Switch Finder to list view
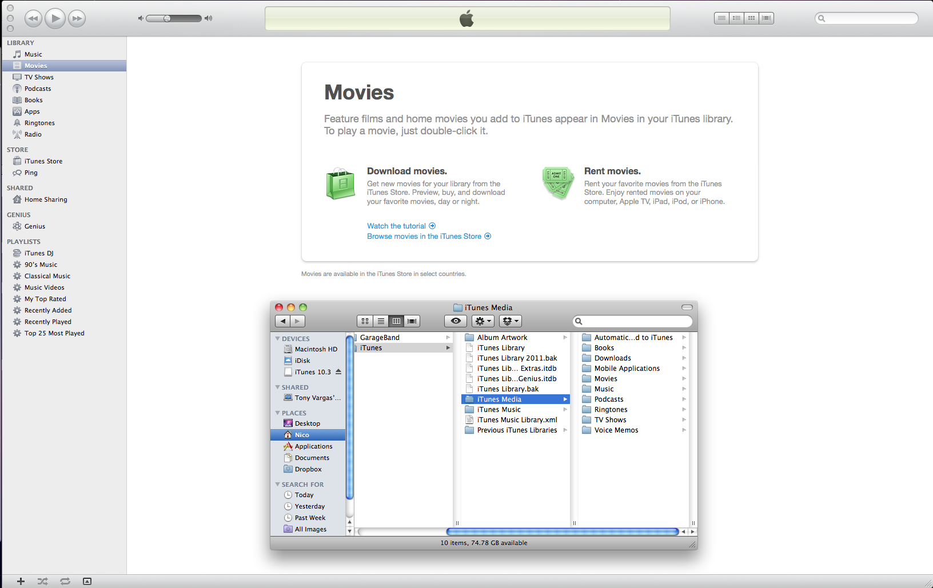The height and width of the screenshot is (588, 933). (381, 321)
